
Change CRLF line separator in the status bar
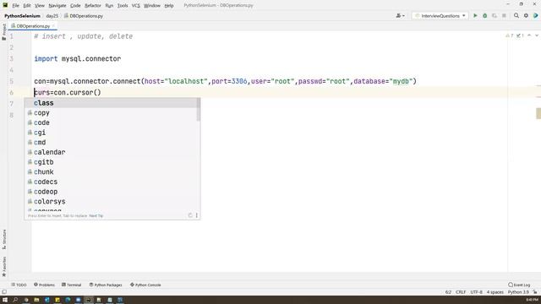coord(461,292)
